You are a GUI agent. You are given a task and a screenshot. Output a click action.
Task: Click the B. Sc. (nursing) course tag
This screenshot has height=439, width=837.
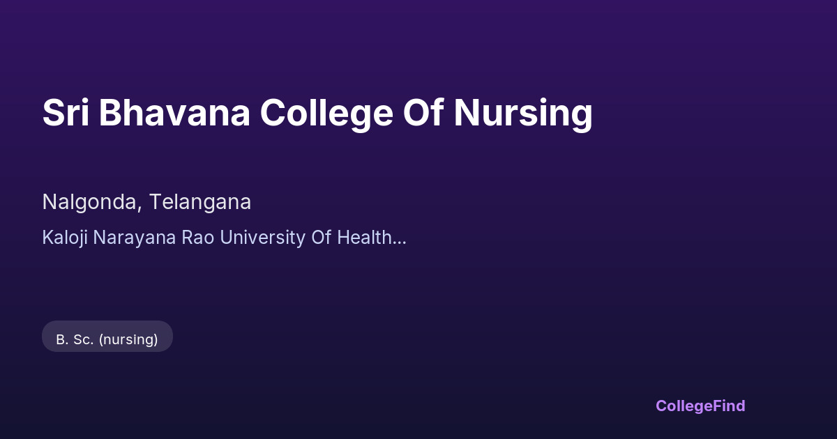(107, 339)
